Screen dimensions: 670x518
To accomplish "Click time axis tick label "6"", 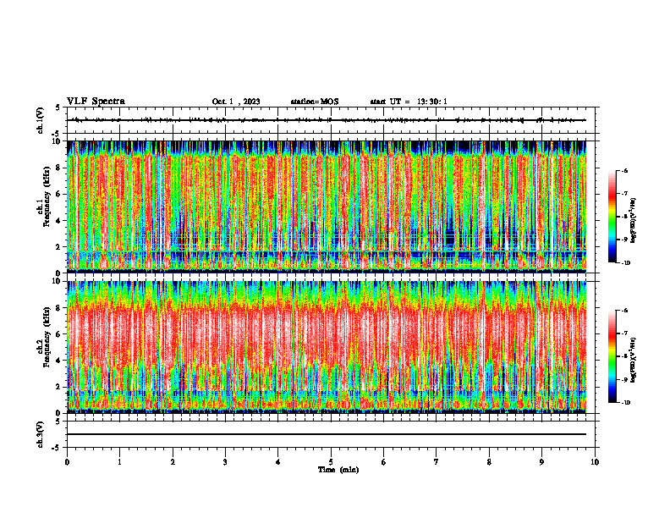I will (x=384, y=462).
